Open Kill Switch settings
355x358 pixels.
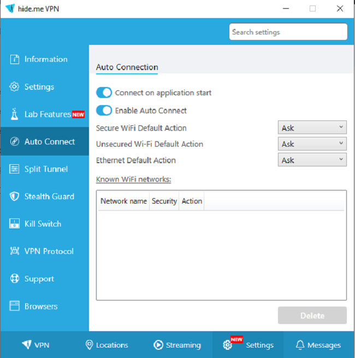[45, 224]
